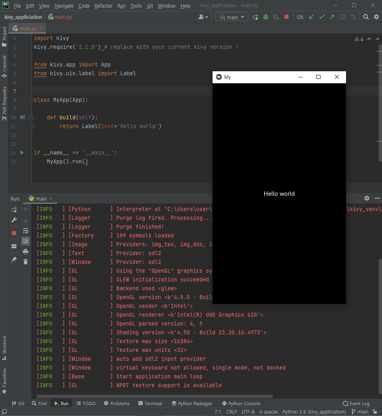Viewport: 382px width, 416px height.
Task: Open UTF-8 encoding selector
Action: click(248, 412)
